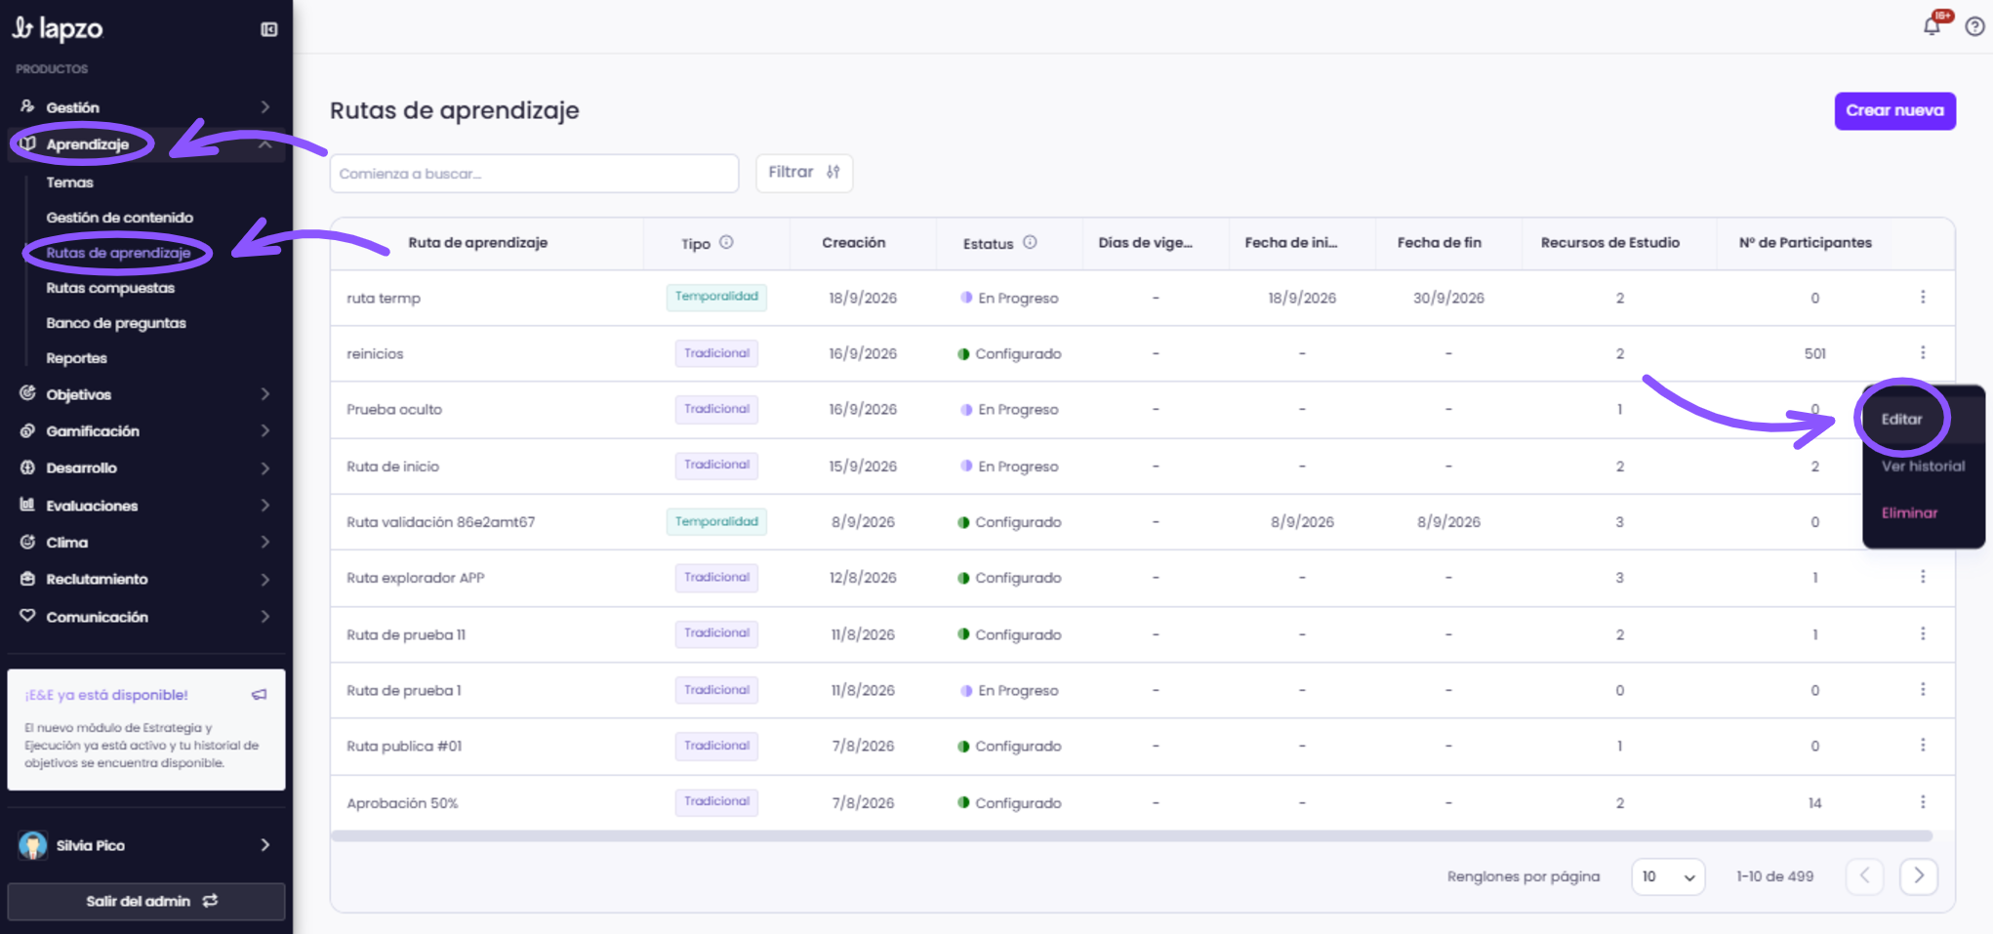The height and width of the screenshot is (934, 1993).
Task: Expand the Objetivos menu
Action: (x=146, y=394)
